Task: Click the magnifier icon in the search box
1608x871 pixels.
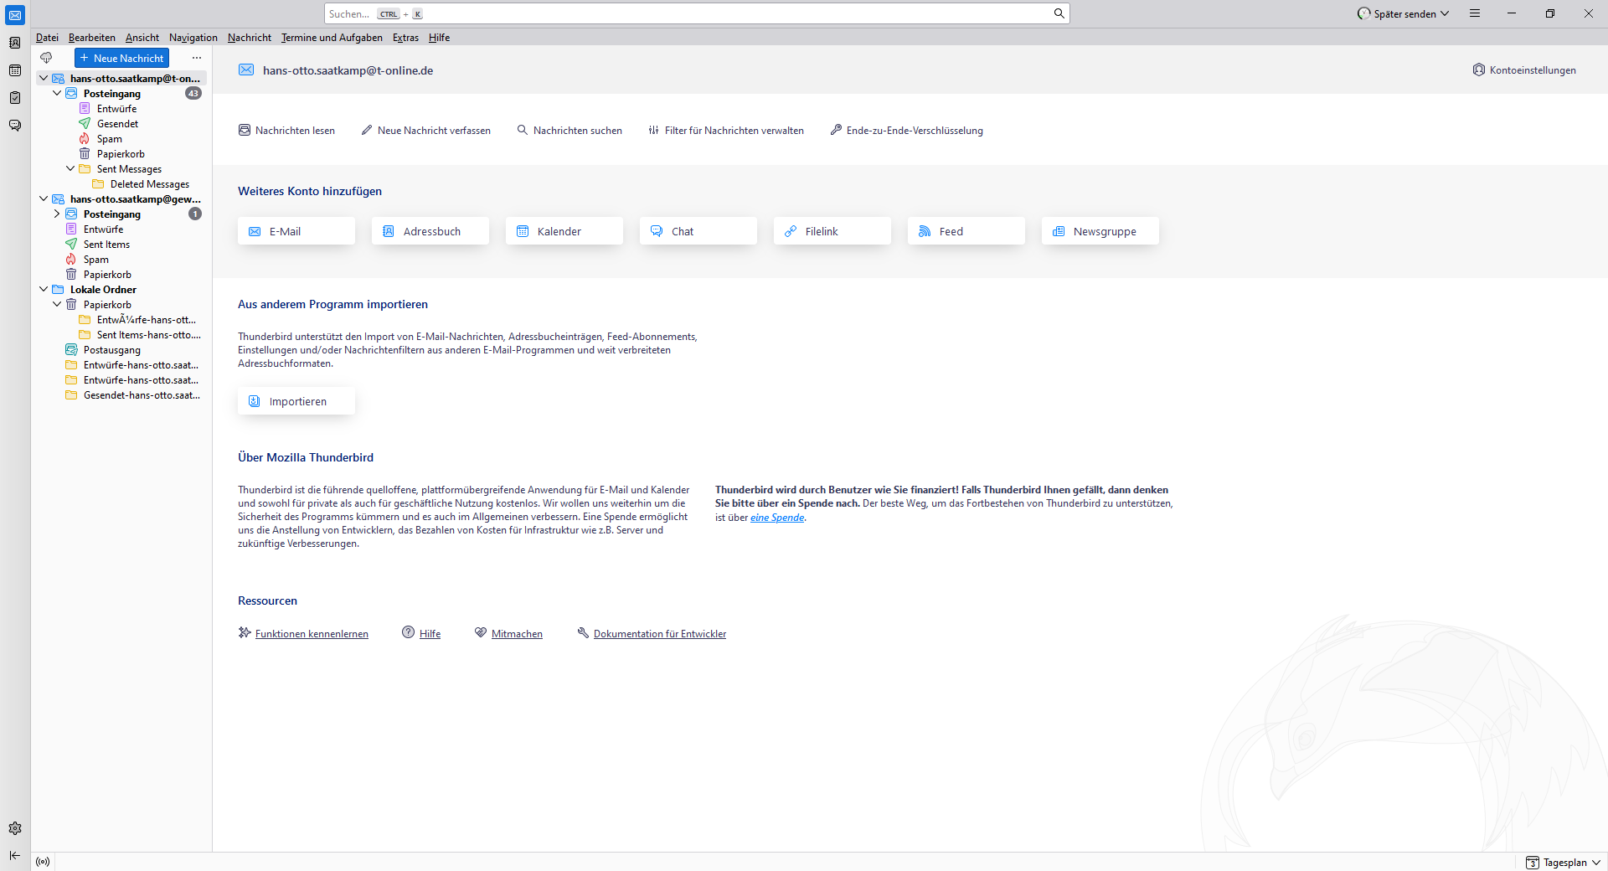Action: pos(1059,13)
